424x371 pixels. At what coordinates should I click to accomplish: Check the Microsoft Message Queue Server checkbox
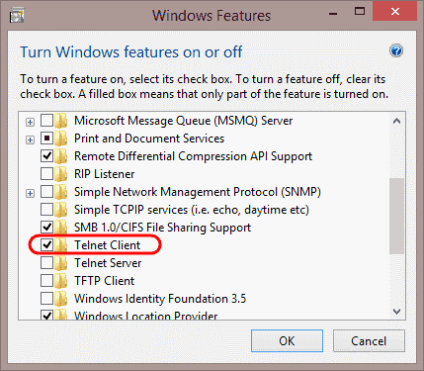coord(46,120)
